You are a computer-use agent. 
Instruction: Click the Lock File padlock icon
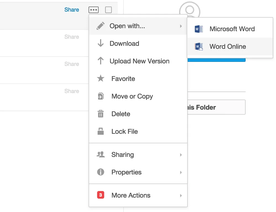point(101,131)
